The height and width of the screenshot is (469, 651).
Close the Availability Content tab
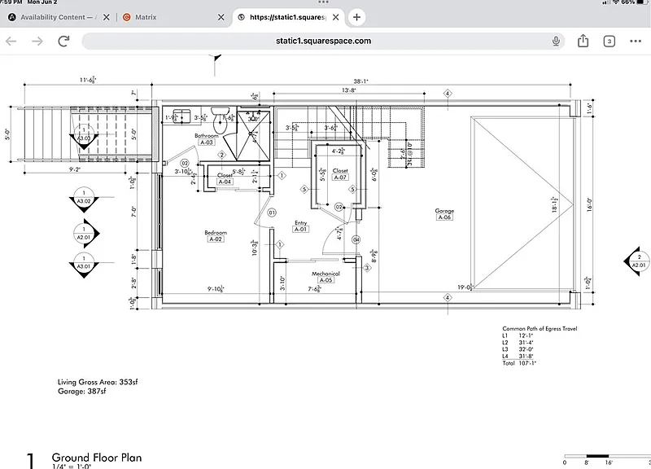pos(105,17)
